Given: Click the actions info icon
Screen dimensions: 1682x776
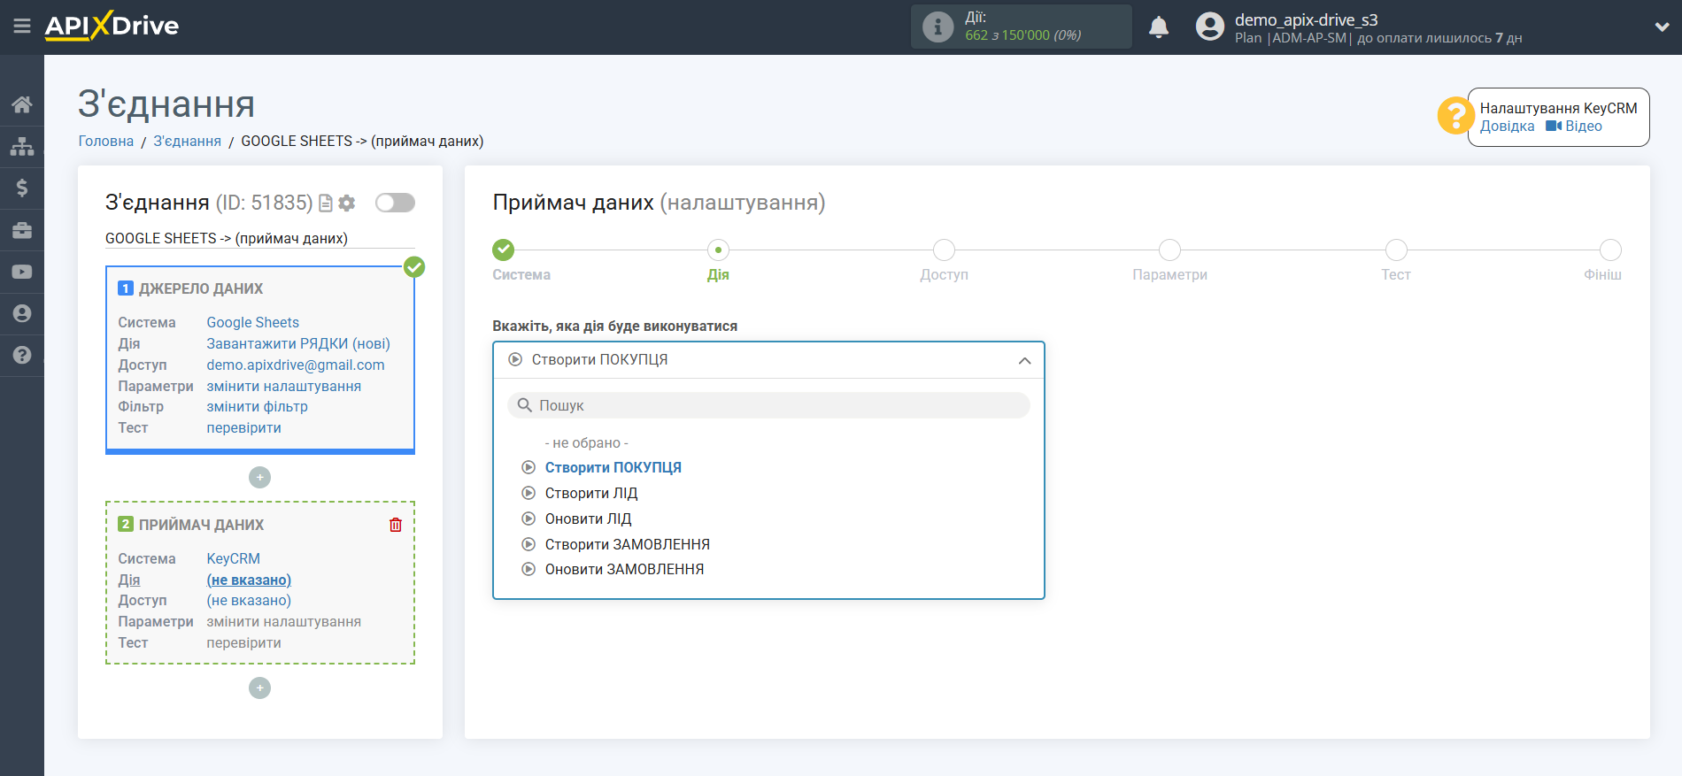Looking at the screenshot, I should 938,27.
